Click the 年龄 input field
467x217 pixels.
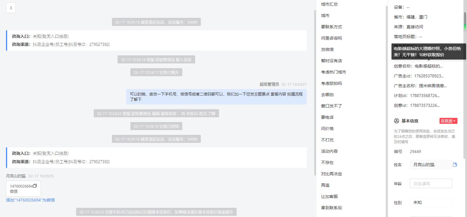click(431, 184)
